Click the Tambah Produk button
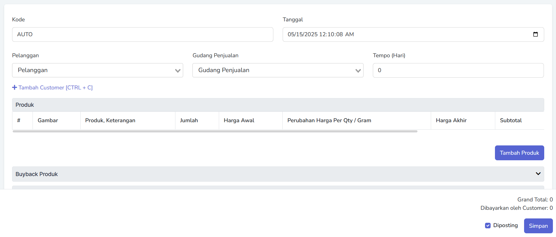This screenshot has width=556, height=237. click(519, 153)
